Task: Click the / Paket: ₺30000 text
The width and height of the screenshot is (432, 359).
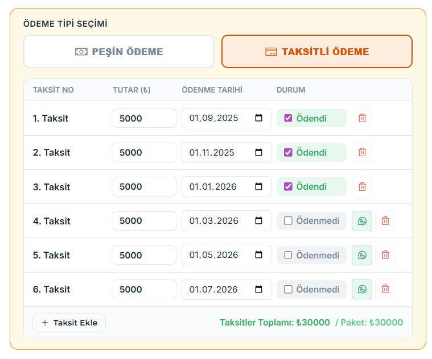Action: [369, 323]
